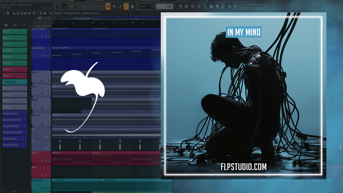This screenshot has width=343, height=193.
Task: Enable the magnet snap icon in playlist
Action: [x=8, y=13]
